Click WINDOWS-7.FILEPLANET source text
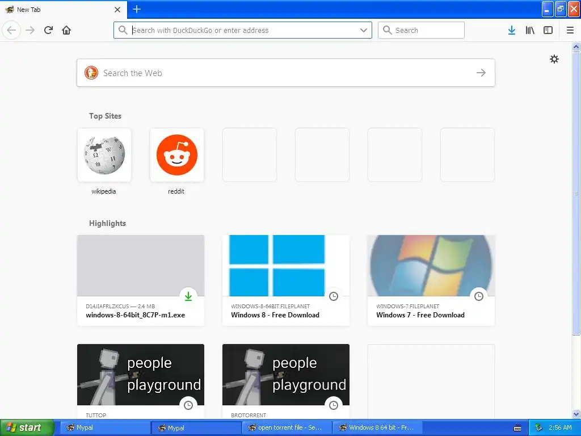This screenshot has width=581, height=436. 407,306
